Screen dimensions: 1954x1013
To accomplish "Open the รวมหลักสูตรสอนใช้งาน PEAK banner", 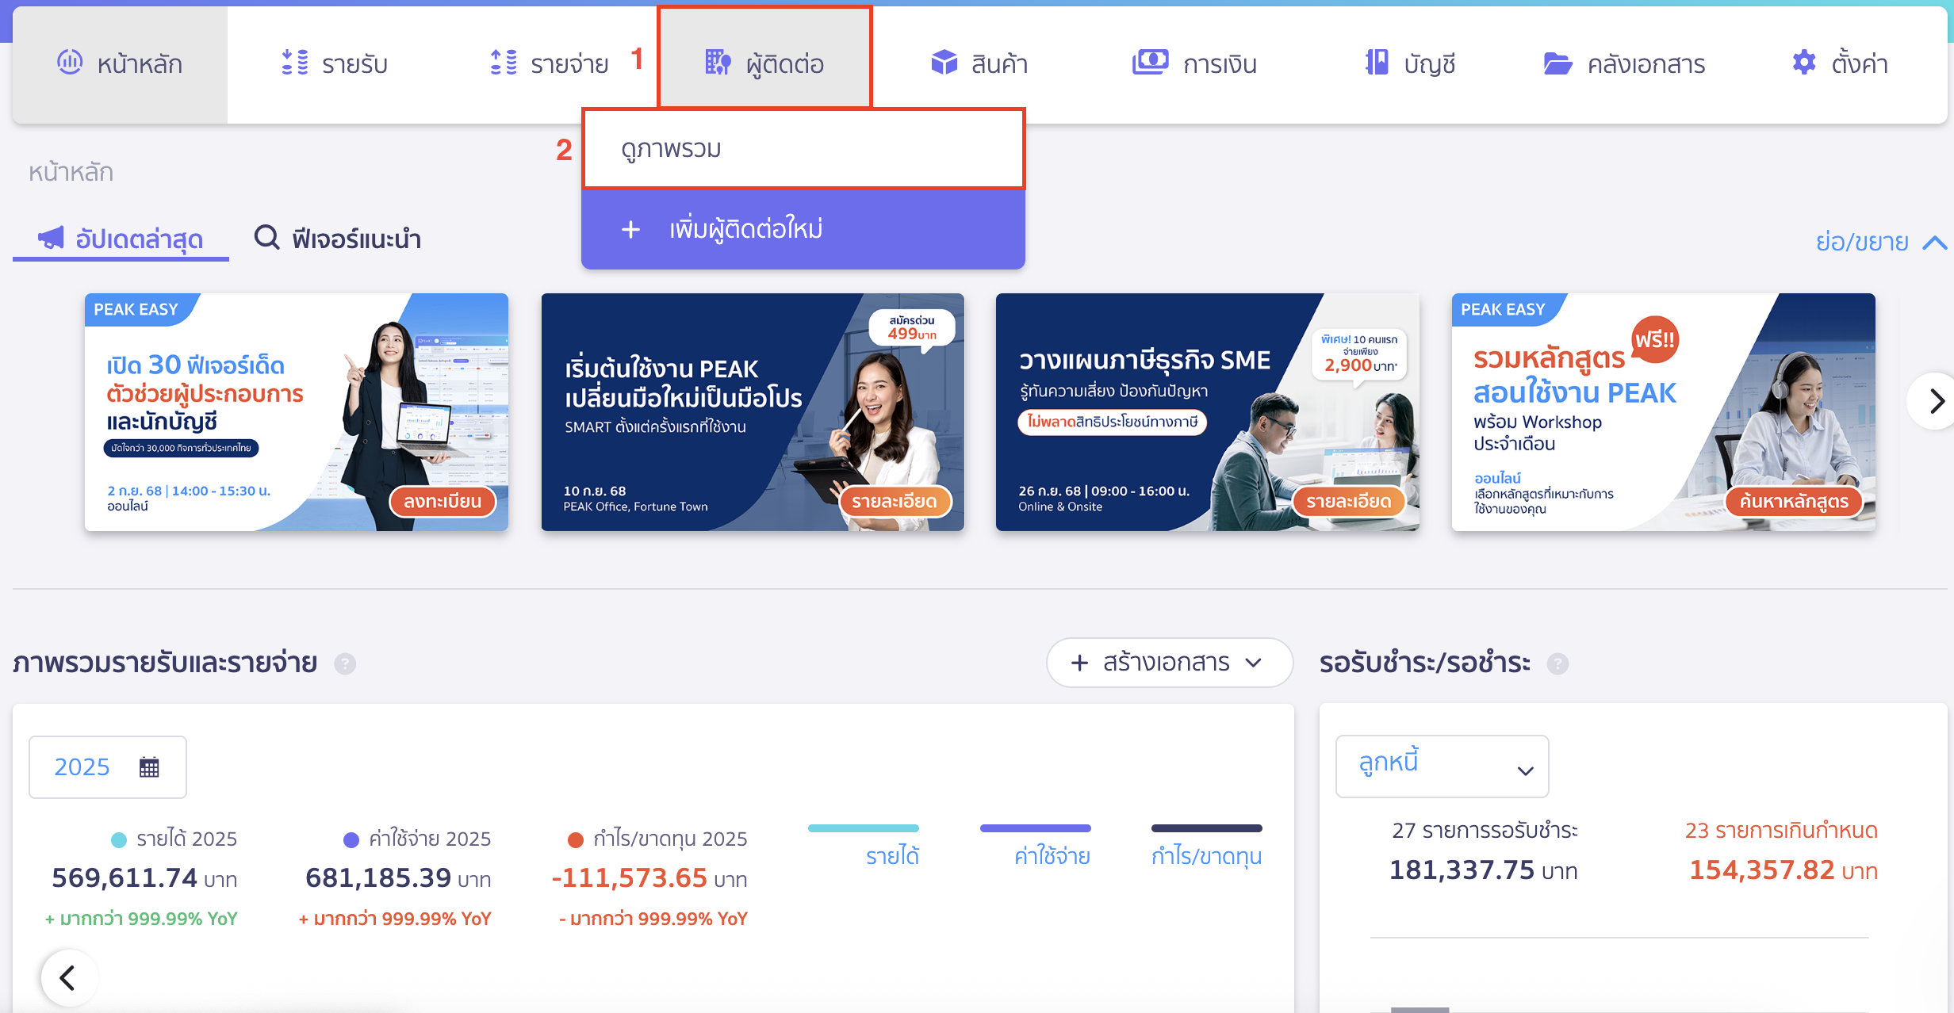I will point(1663,412).
